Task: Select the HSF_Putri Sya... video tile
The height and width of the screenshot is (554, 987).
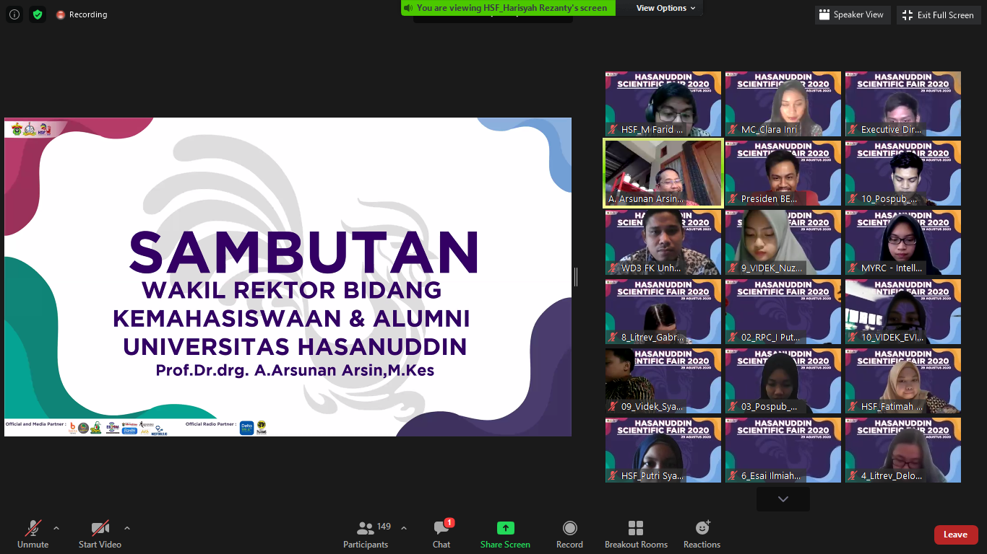Action: [x=663, y=450]
